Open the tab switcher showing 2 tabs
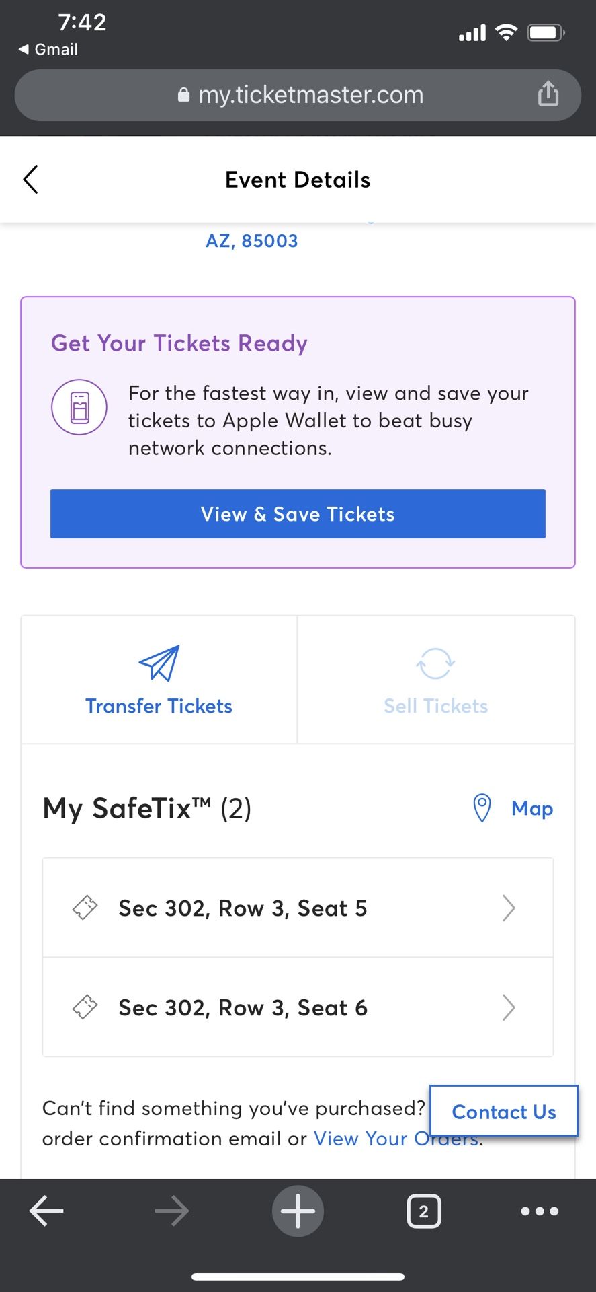This screenshot has width=596, height=1292. point(423,1211)
